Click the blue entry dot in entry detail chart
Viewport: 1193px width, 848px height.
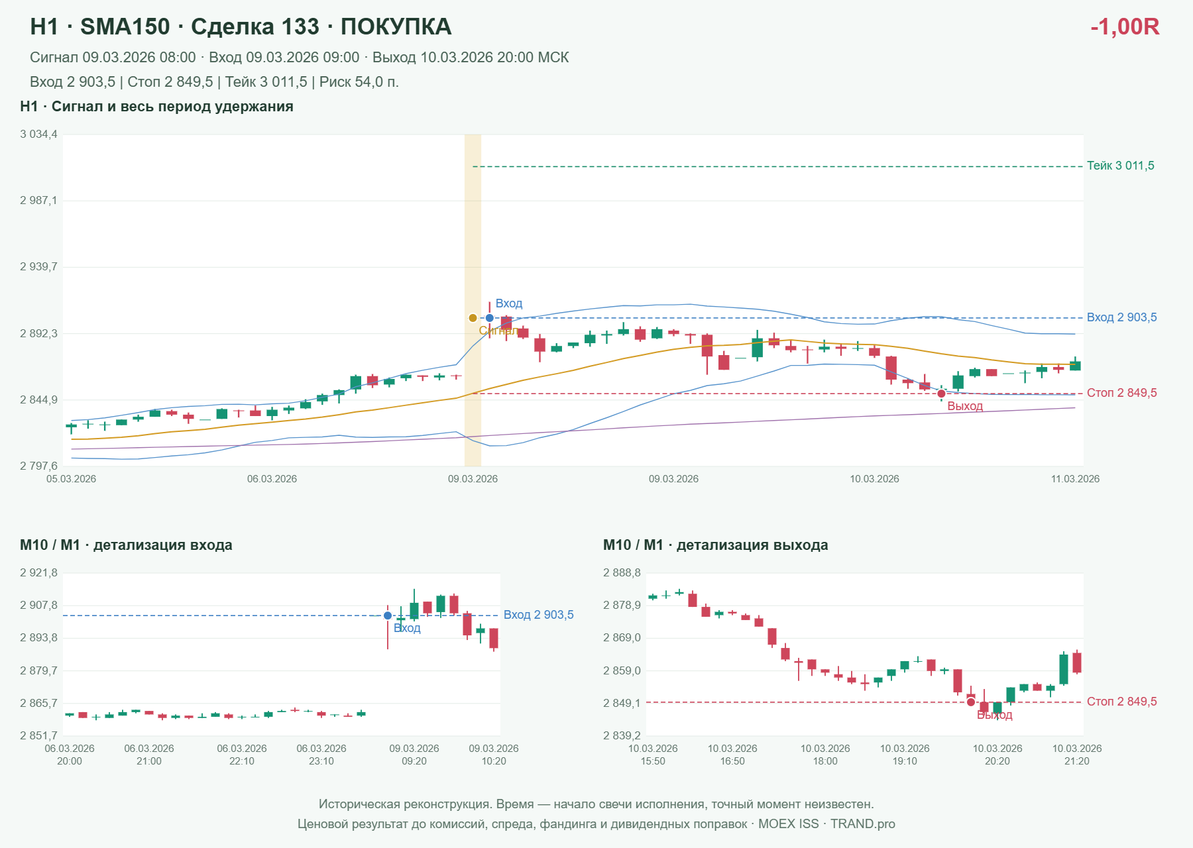coord(388,615)
